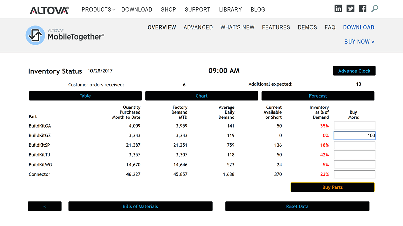Screen dimensions: 403x226
Task: Click the 23% inventory value
Action: (324, 174)
